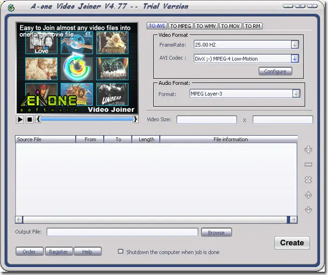
Task: Click the Configure button
Action: pos(275,71)
